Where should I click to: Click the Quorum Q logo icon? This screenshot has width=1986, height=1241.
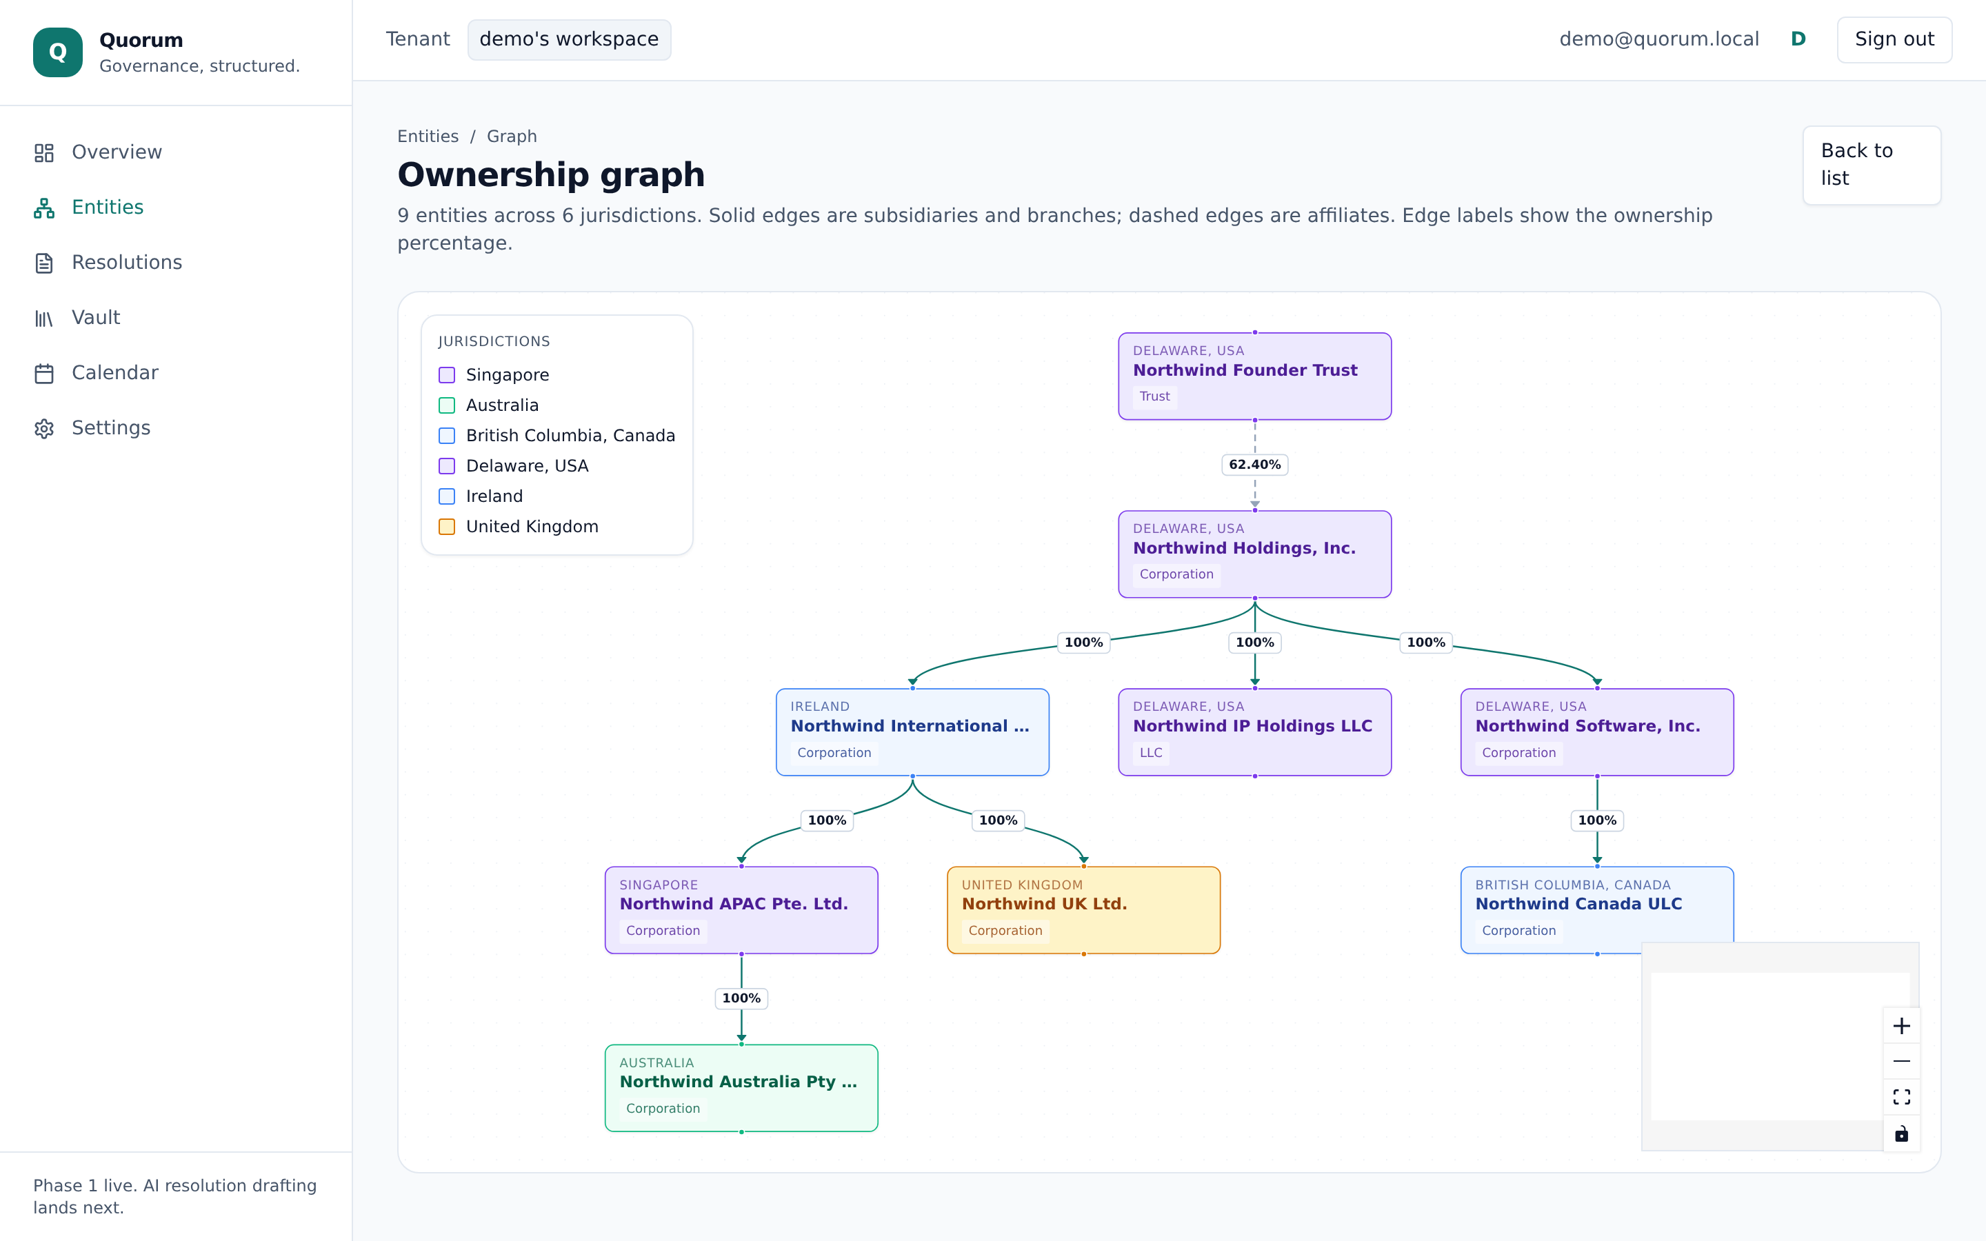57,52
